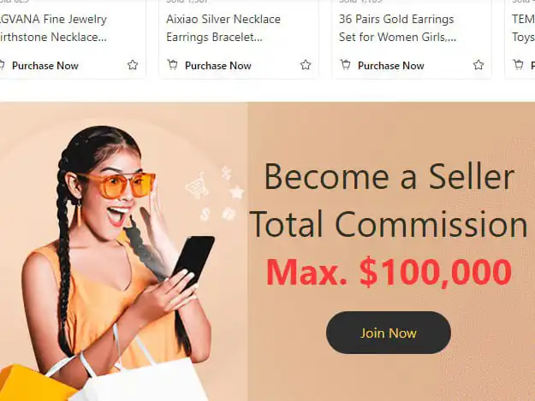Open the AGVANA Fine Jewelry Birthstone Necklace title
The image size is (535, 401).
53,28
